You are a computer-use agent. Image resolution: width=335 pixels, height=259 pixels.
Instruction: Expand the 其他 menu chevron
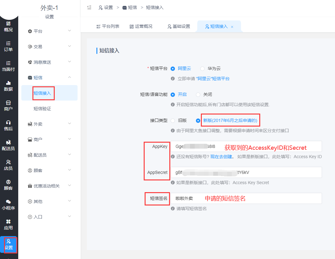[x=70, y=201]
